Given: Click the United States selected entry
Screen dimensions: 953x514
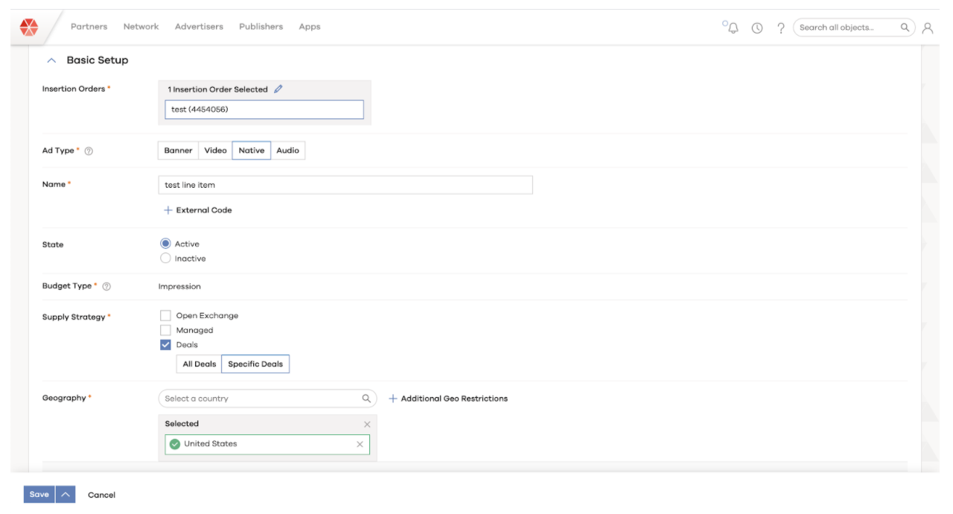Looking at the screenshot, I should coord(267,444).
